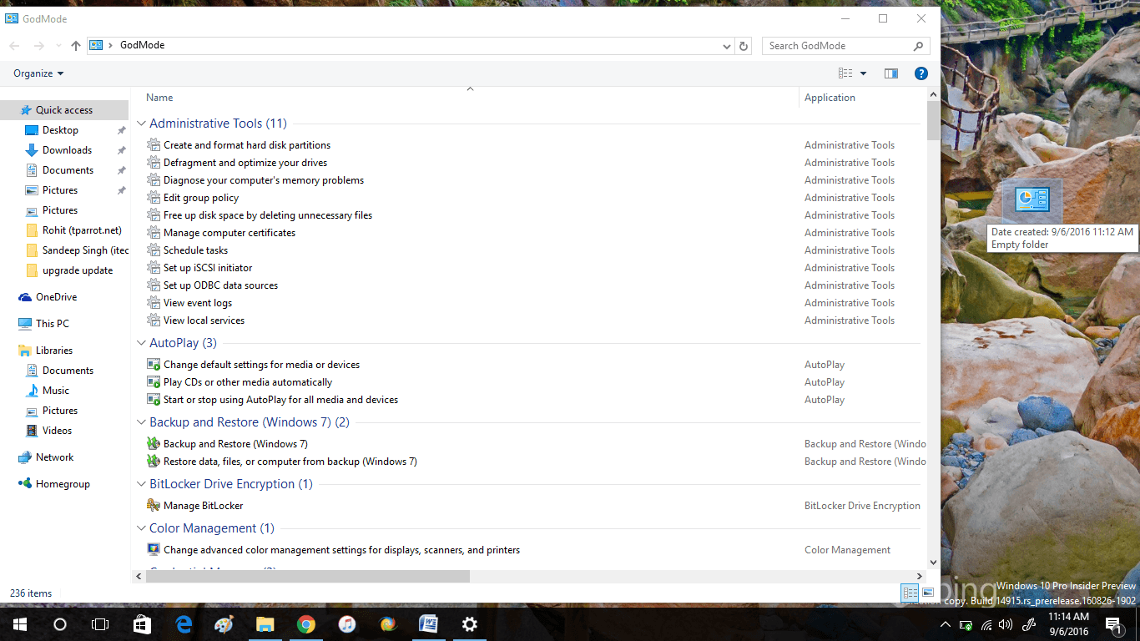Collapse the BitLocker Drive Encryption group
This screenshot has width=1140, height=641.
click(x=141, y=484)
